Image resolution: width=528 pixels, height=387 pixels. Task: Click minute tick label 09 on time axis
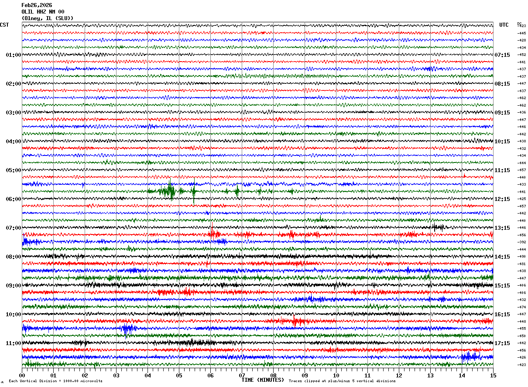(x=305, y=375)
